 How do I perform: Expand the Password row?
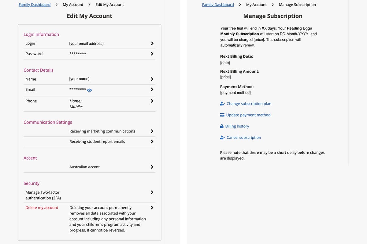pos(152,54)
